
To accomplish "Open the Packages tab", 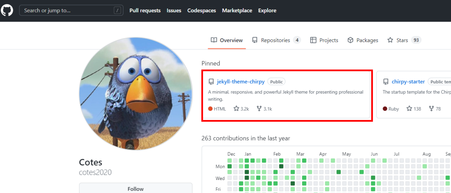I will point(363,40).
